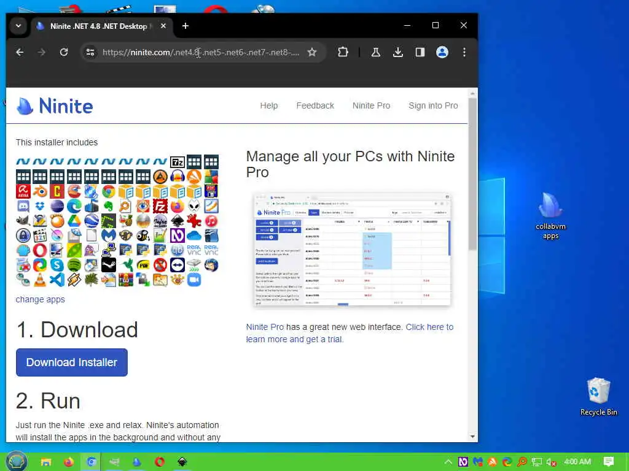
Task: Click the Dropbox icon in app grid
Action: 40,206
